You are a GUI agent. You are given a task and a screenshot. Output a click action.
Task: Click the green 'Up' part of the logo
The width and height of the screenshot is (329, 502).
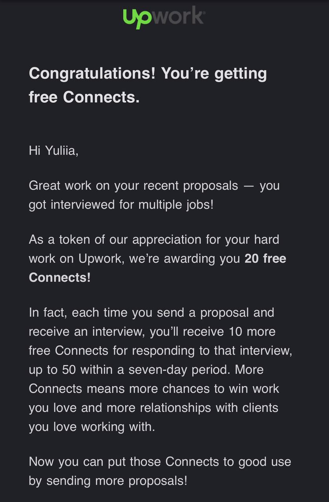point(138,18)
